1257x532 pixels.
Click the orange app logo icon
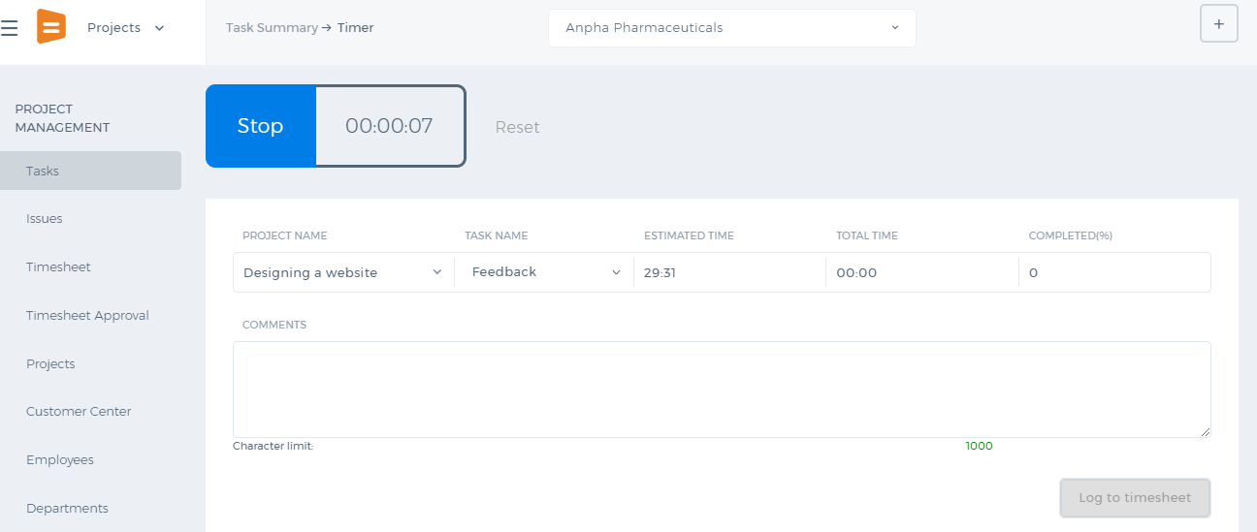point(51,26)
